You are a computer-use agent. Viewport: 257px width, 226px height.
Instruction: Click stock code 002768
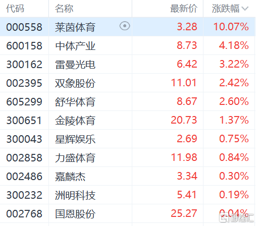pos(24,214)
